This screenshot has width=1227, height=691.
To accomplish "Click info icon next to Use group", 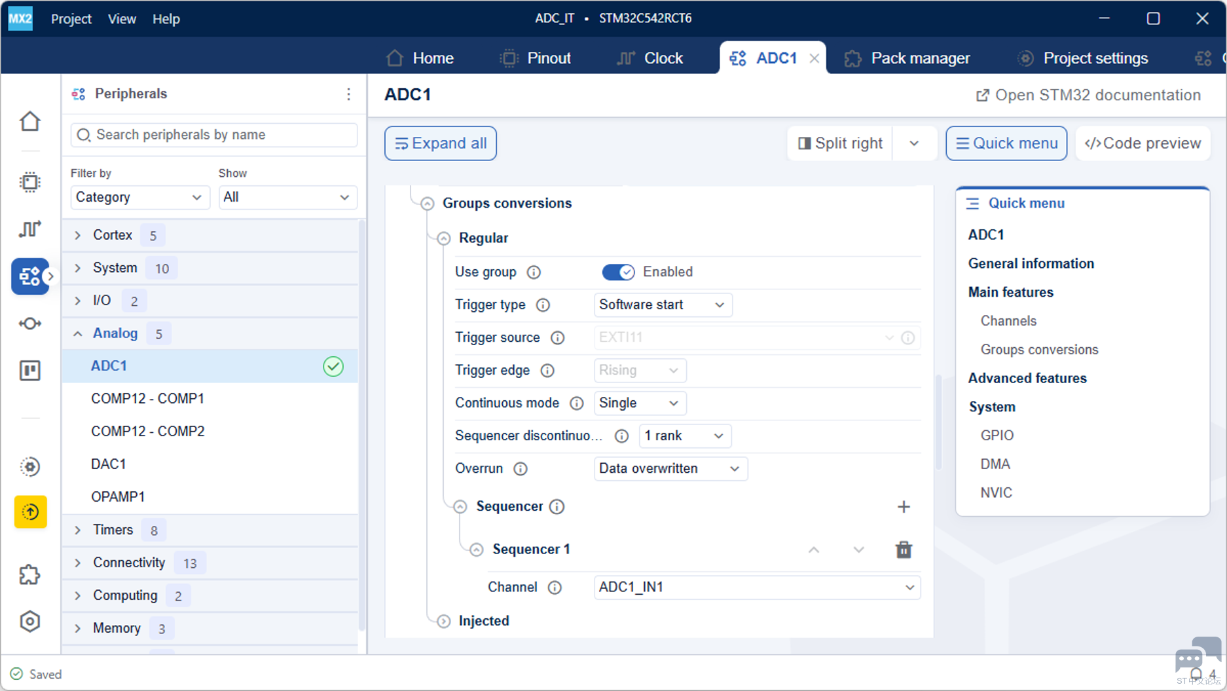I will pyautogui.click(x=534, y=272).
